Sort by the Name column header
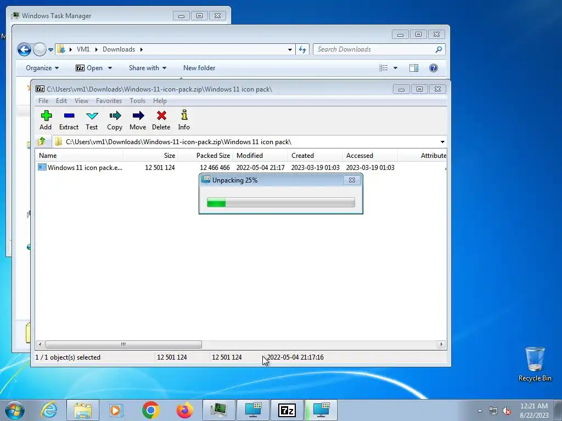Screen dimensions: 562x421 [x=79, y=156]
